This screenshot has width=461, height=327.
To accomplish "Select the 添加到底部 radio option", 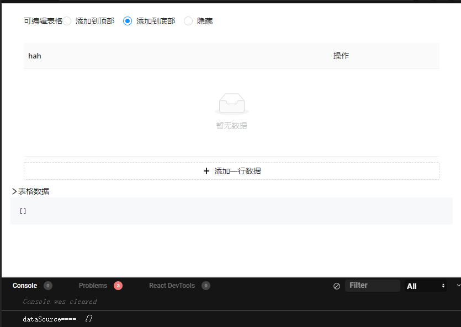I will tap(128, 20).
